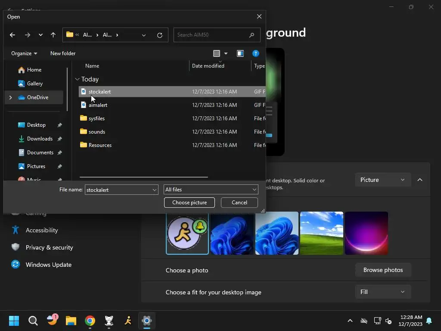441x331 pixels.
Task: Open view options dropdown arrow
Action: click(x=226, y=53)
